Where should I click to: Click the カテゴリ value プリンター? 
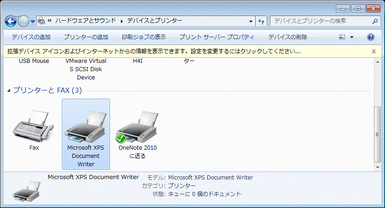[181, 186]
